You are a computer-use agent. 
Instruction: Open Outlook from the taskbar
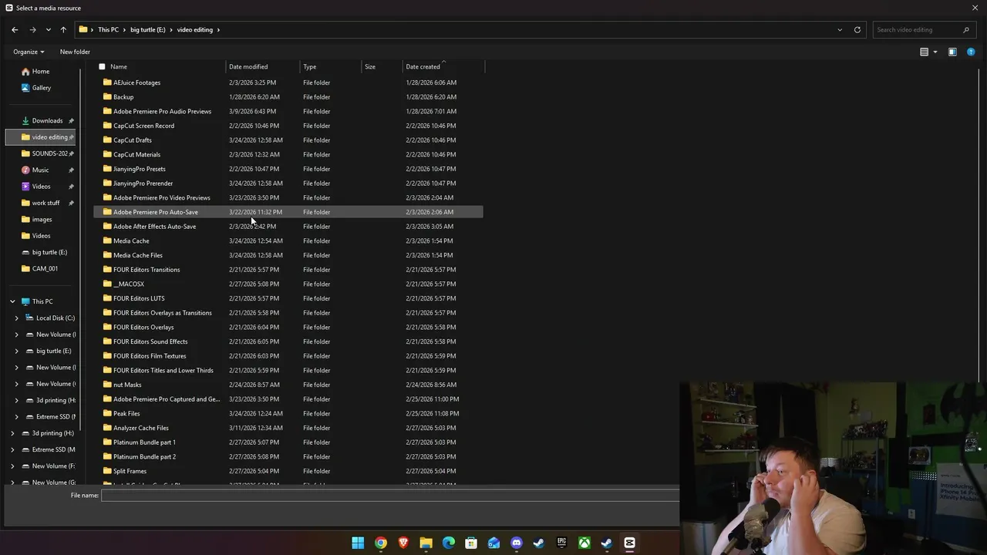(493, 543)
